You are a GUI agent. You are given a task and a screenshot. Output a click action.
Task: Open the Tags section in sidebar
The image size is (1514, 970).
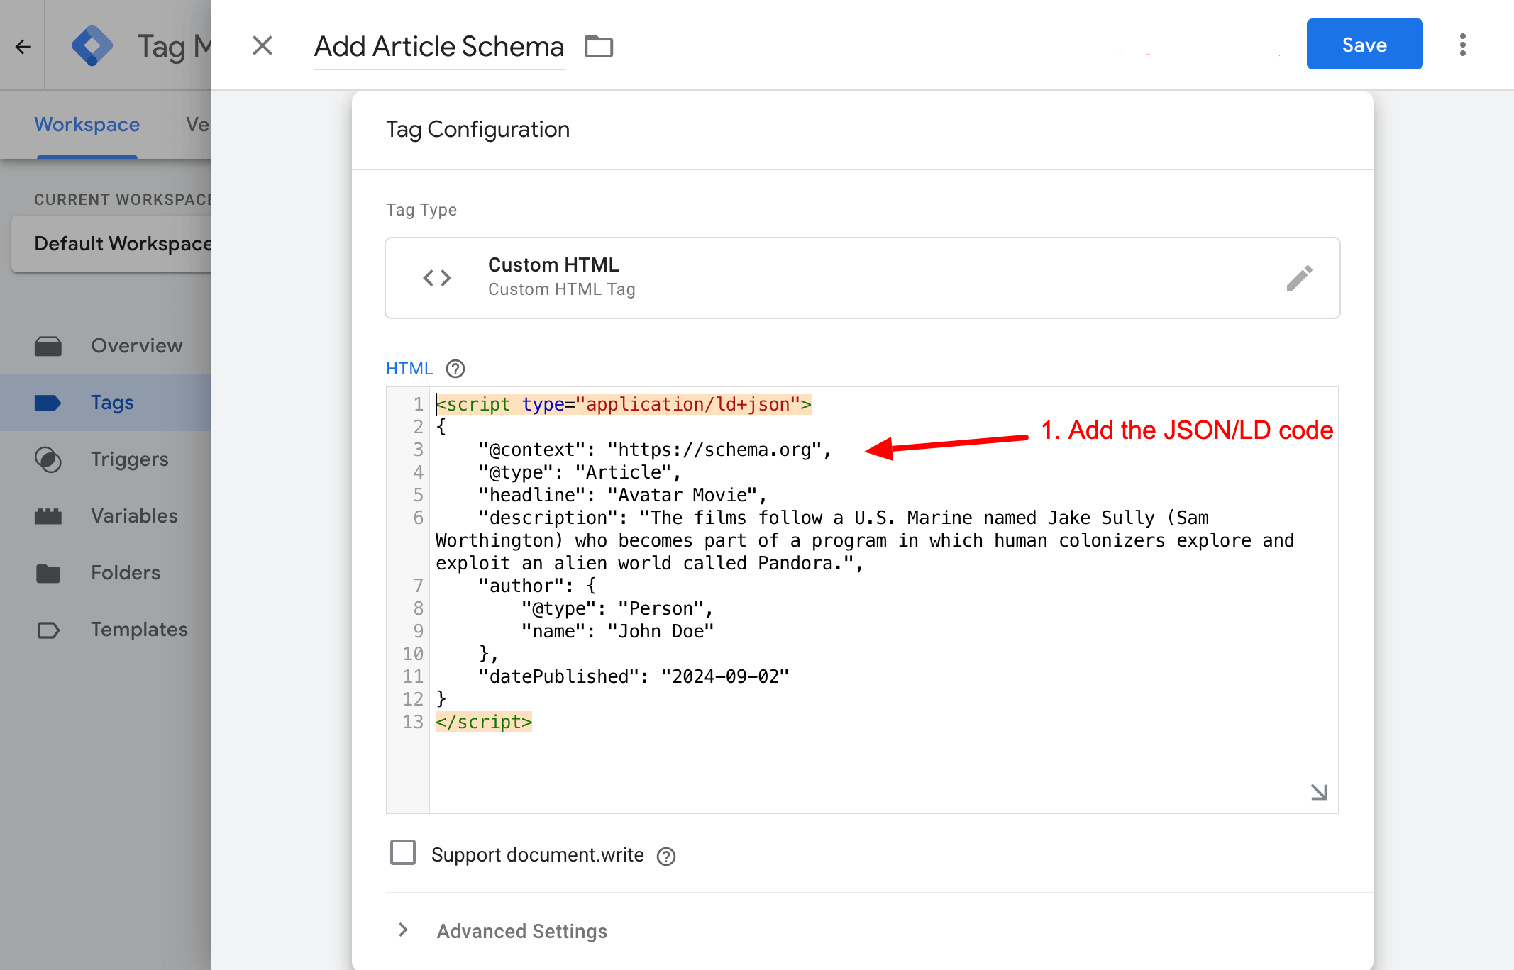(x=111, y=402)
